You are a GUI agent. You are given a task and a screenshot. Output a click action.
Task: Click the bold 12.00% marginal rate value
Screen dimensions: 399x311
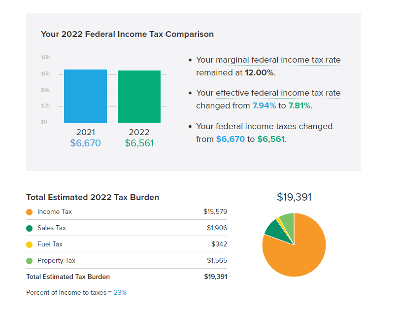pyautogui.click(x=259, y=73)
